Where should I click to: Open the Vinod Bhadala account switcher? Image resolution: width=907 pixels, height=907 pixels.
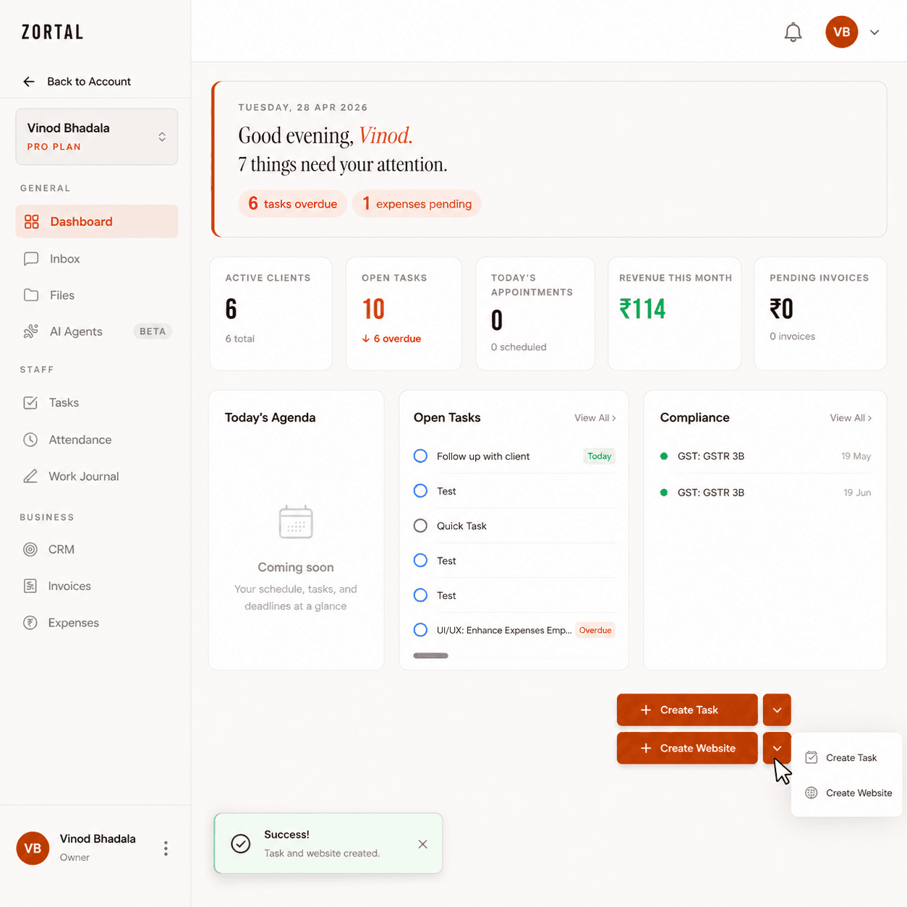click(97, 137)
